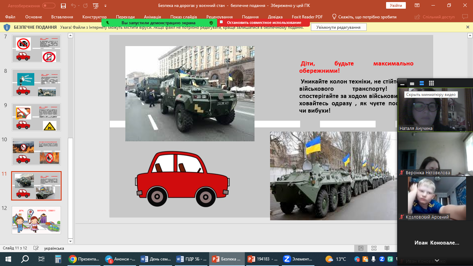Expand Zoom participant list down chevron
Screen dimensions: 473x266
click(437, 260)
